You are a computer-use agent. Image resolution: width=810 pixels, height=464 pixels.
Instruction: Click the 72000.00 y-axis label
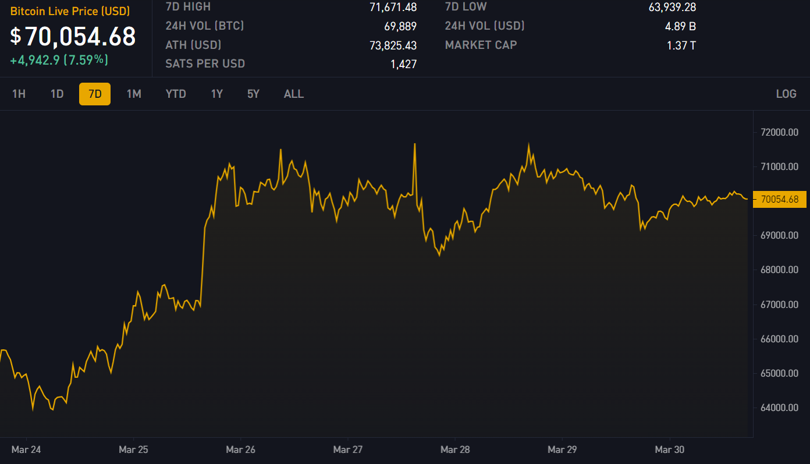pos(779,132)
